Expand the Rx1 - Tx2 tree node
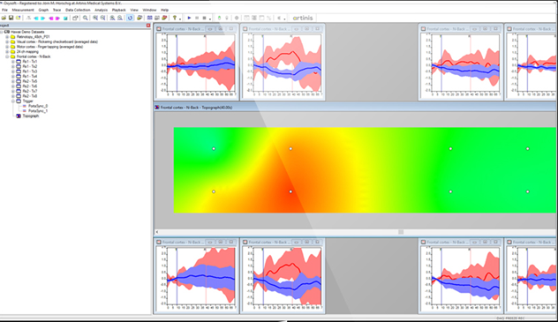Viewport: 558px width, 322px height. tap(13, 66)
